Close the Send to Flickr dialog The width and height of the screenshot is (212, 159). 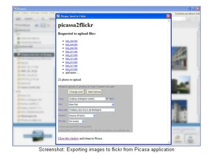168,16
